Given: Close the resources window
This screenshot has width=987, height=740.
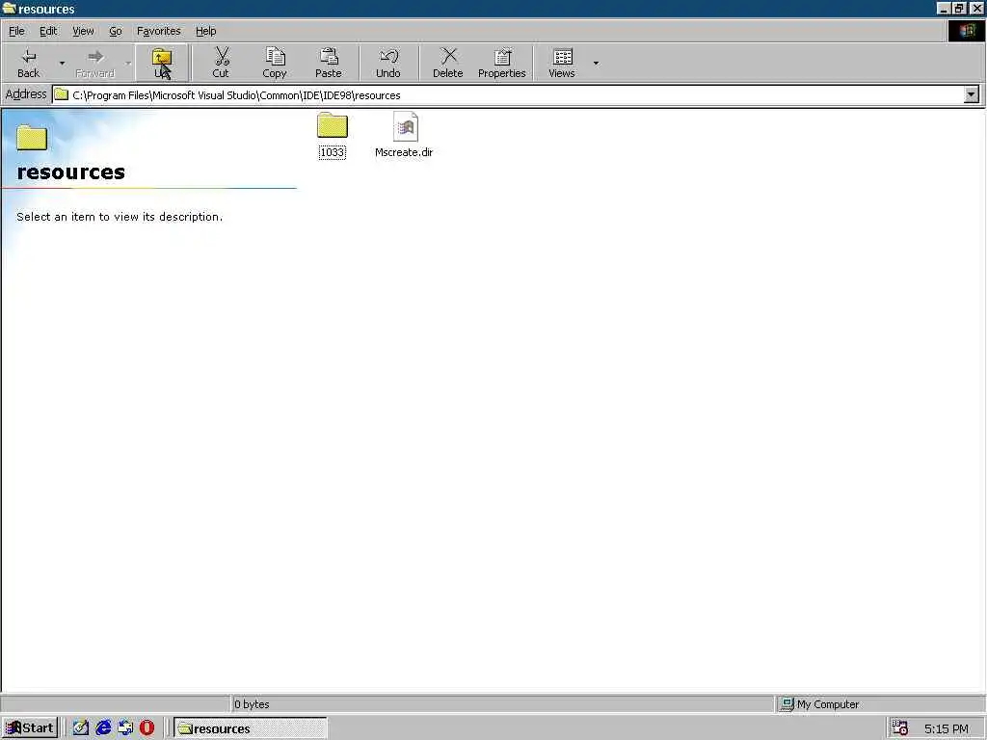Looking at the screenshot, I should 976,8.
